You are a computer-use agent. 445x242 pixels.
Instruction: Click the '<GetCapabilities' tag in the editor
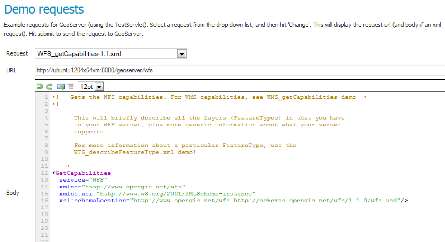point(81,173)
